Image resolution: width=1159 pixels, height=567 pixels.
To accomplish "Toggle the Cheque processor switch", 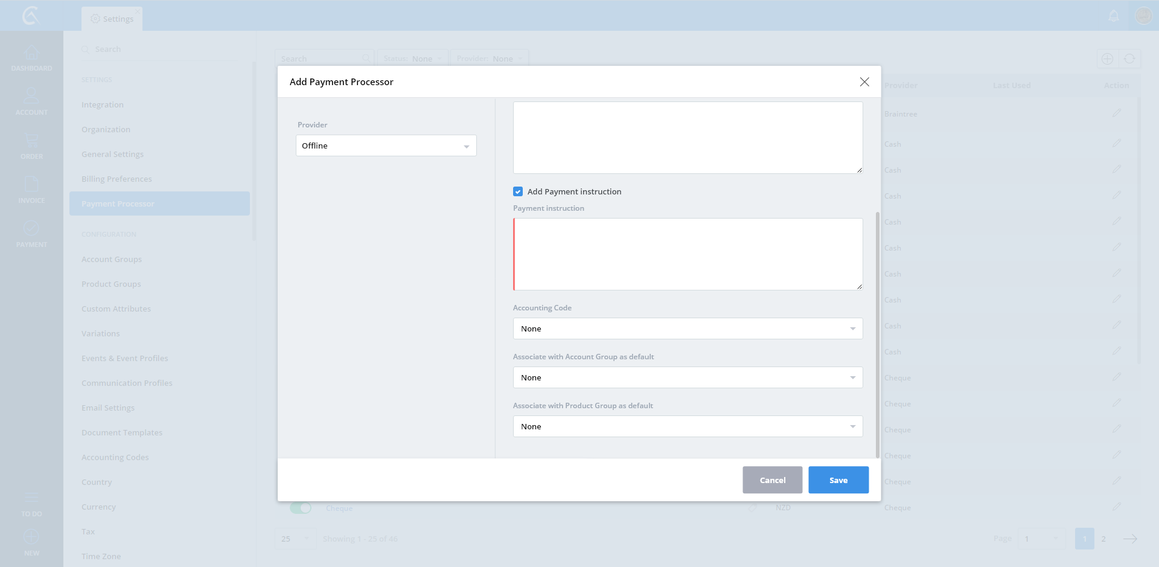I will (300, 508).
